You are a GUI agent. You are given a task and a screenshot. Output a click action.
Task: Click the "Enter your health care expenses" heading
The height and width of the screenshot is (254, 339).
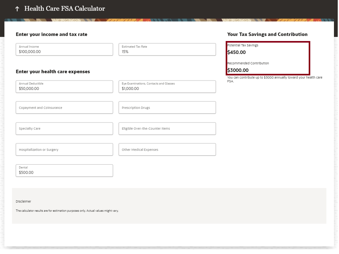point(53,72)
